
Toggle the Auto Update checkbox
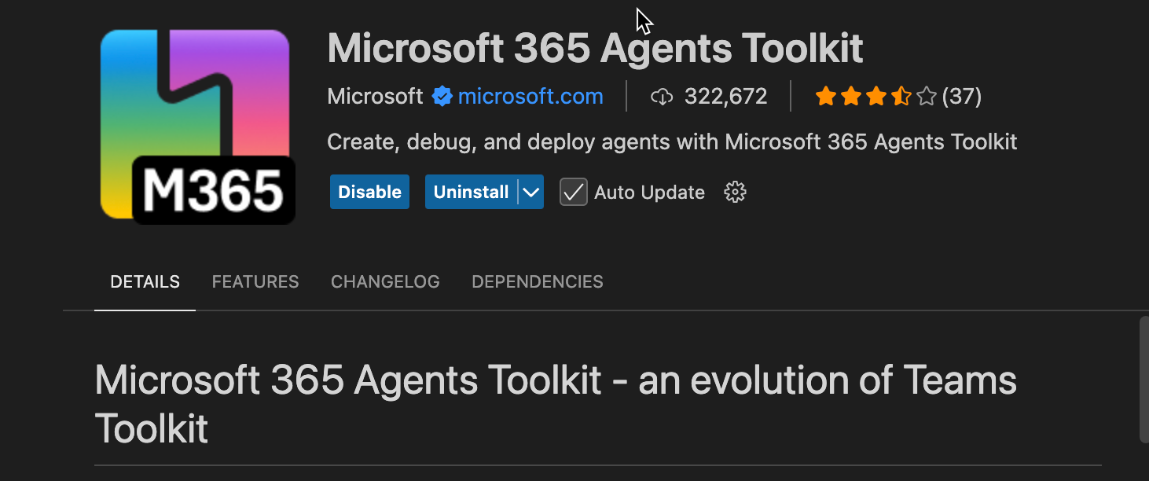point(574,193)
